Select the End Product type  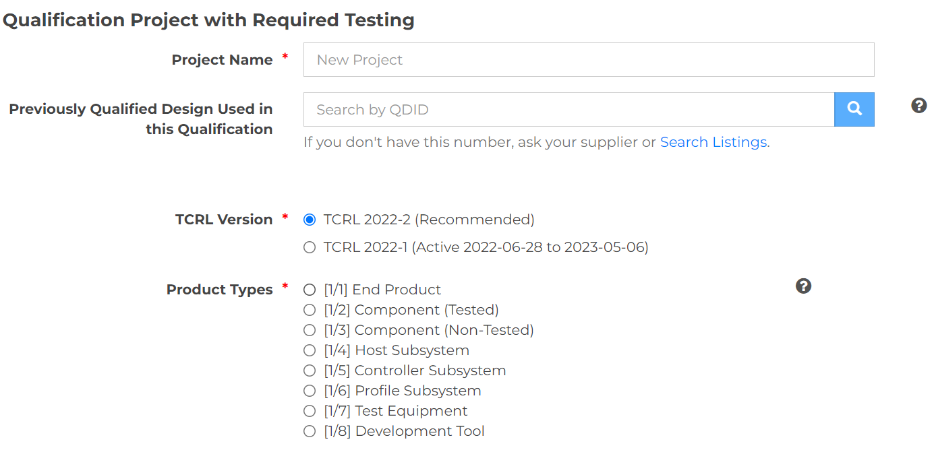310,290
